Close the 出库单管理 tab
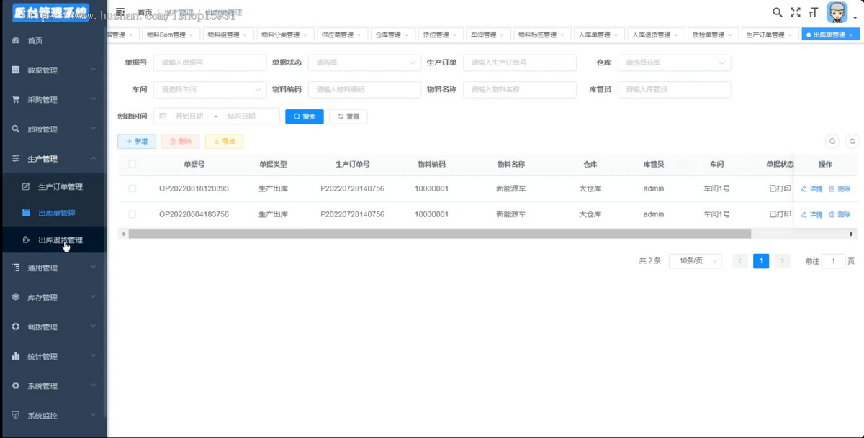Viewport: 864px width, 438px height. (x=851, y=35)
